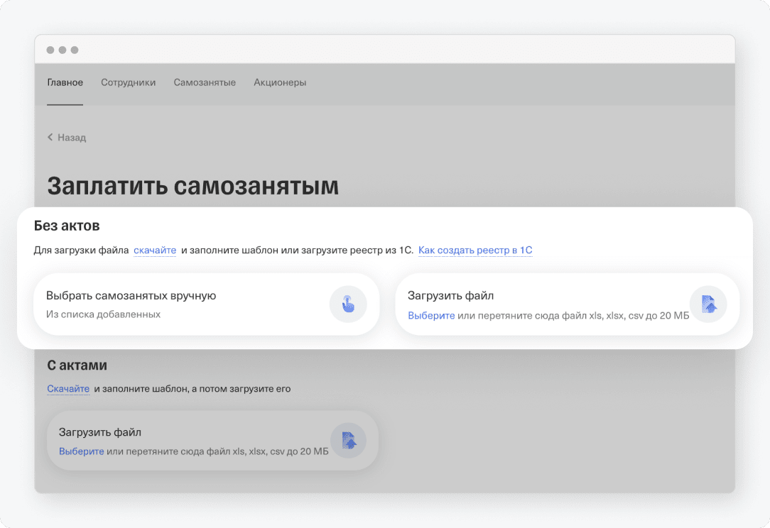Return to previous page via Назад text

click(72, 138)
